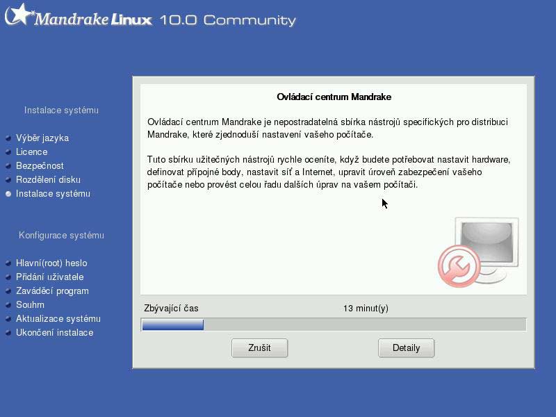Click the control center monitor wrench icon
556x417 pixels.
(x=478, y=252)
